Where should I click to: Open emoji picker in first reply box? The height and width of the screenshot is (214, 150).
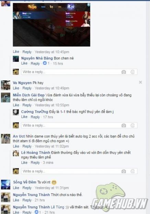click(x=132, y=72)
